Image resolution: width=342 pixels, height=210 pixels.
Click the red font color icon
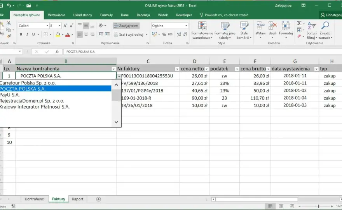coord(68,34)
